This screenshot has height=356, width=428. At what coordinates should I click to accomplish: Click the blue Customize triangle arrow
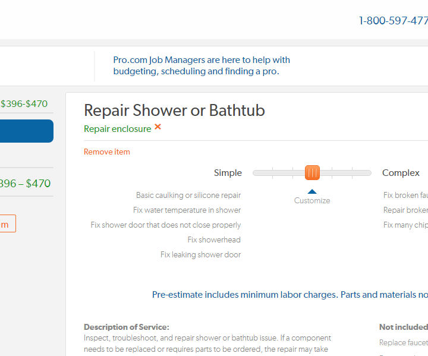312,191
